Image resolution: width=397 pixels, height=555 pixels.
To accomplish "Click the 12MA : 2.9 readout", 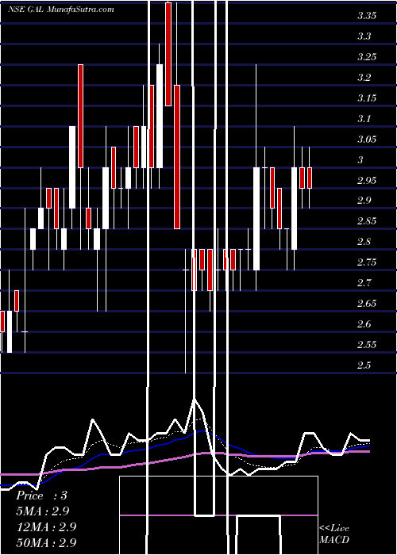I will (x=46, y=527).
